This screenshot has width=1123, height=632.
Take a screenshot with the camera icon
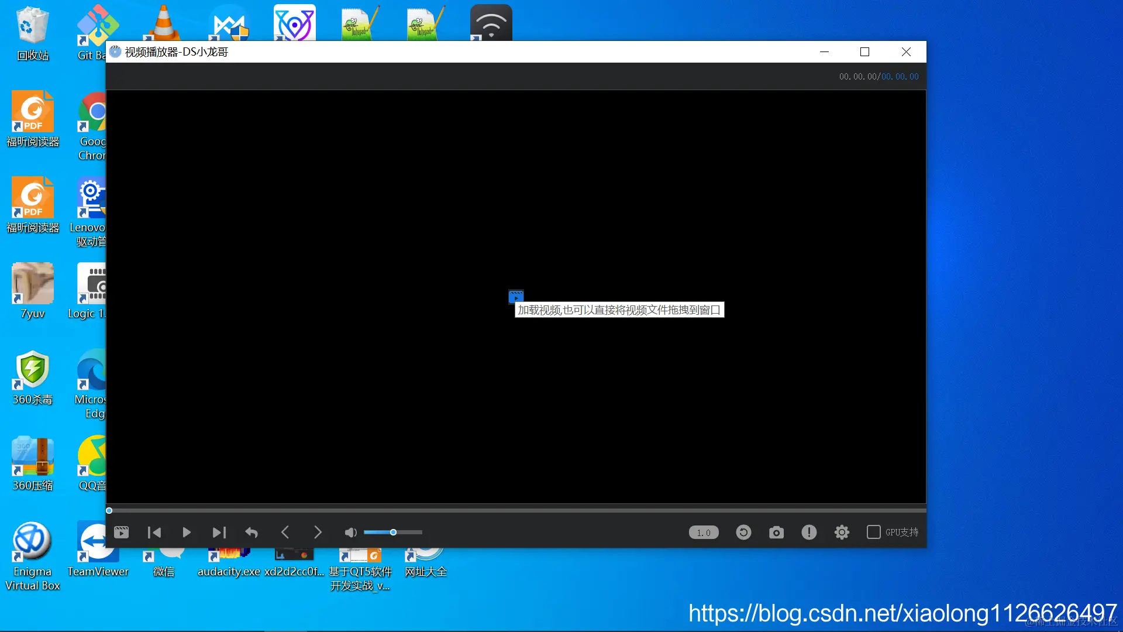[x=776, y=532]
